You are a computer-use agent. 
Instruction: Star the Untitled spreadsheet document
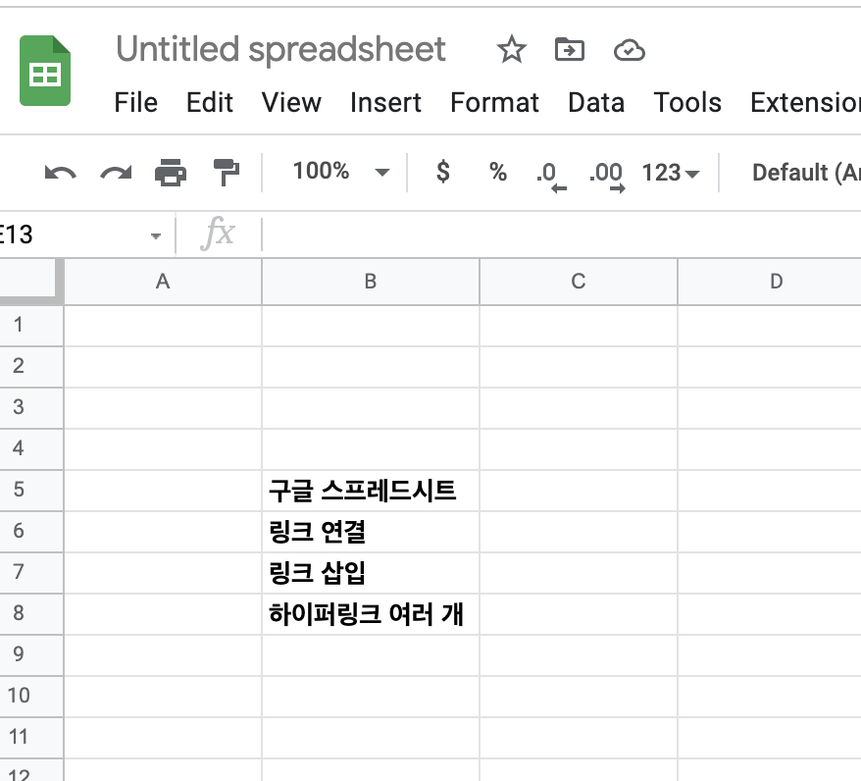tap(511, 49)
